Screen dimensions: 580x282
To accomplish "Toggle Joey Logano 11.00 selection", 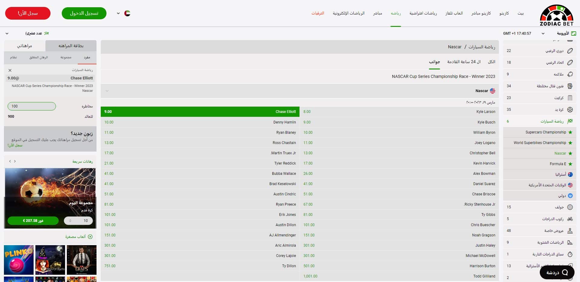I will (x=399, y=143).
